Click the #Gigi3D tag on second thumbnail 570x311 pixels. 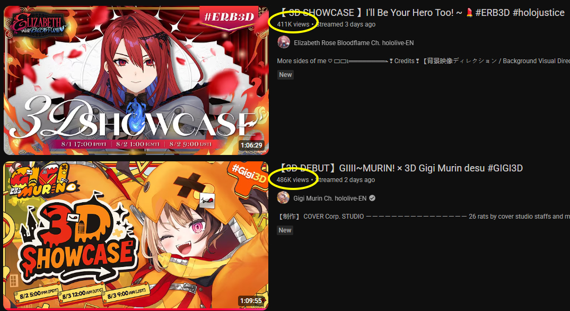pos(249,174)
